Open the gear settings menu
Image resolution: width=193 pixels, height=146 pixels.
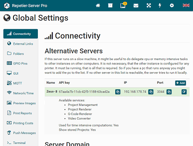tap(172, 6)
